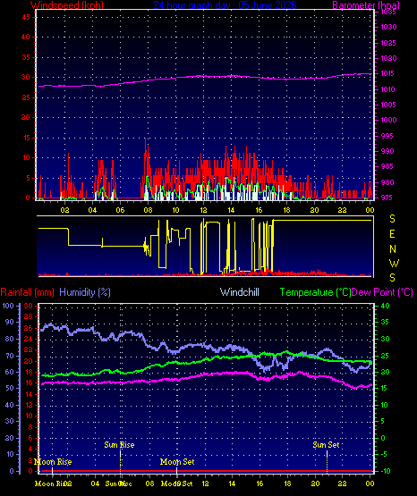Screen dimensions: 417x496
Task: Click the 40 temperature axis value
Action: (385, 306)
